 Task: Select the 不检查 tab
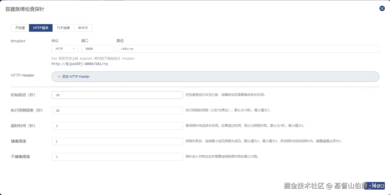(x=20, y=28)
